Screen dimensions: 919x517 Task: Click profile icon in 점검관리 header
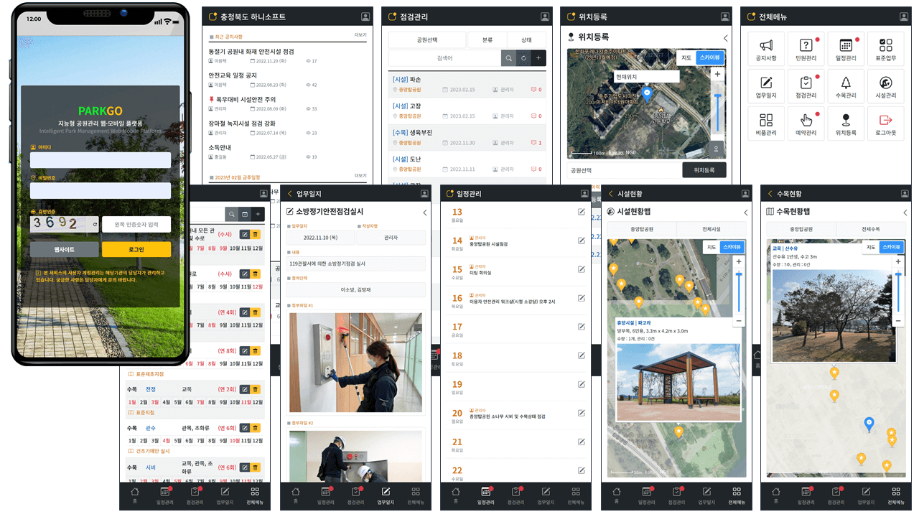tap(545, 17)
